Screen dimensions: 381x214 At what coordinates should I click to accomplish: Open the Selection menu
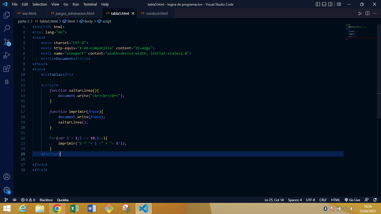[x=40, y=4]
